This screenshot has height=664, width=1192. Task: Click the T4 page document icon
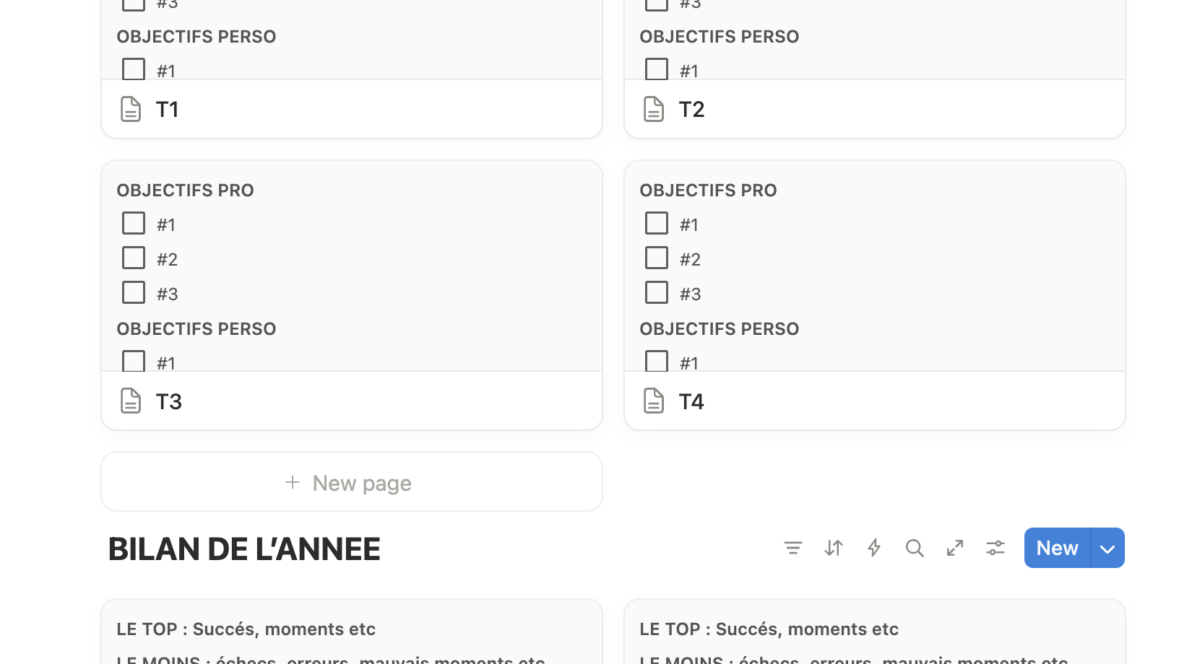654,401
